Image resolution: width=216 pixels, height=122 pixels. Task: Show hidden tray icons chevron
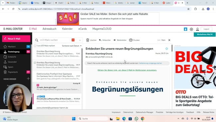(x=178, y=119)
